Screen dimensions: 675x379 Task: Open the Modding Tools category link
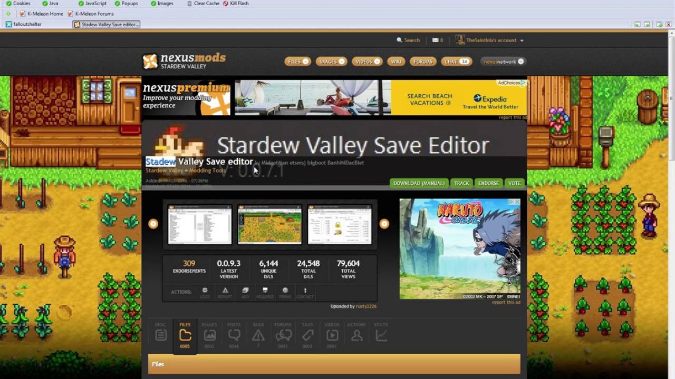coord(208,171)
